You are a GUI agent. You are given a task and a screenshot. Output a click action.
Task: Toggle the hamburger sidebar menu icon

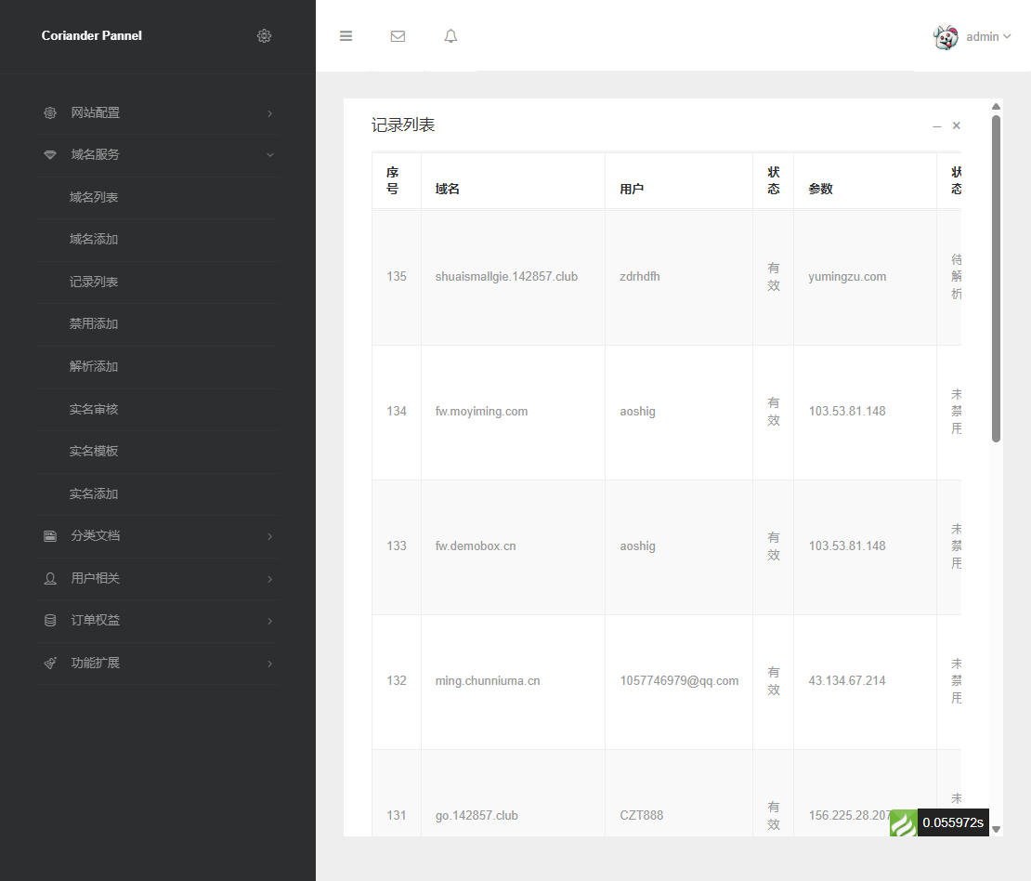pos(346,36)
